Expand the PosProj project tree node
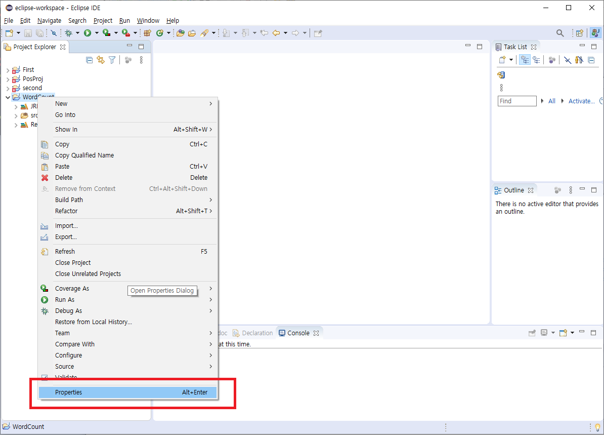 click(8, 80)
